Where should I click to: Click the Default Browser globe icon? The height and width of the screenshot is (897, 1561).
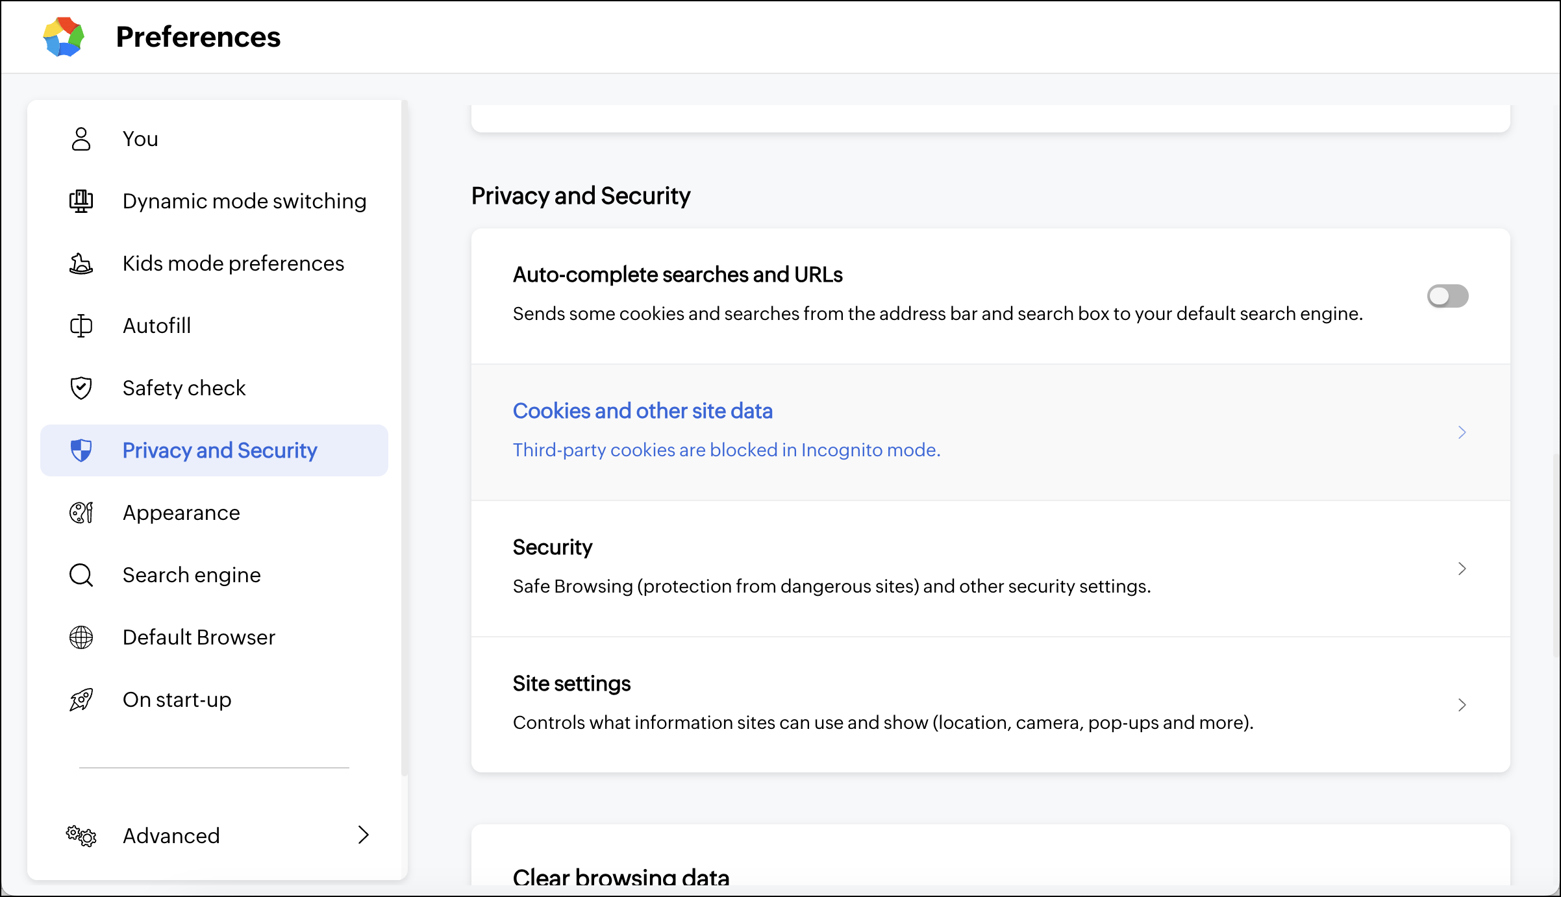click(x=81, y=637)
